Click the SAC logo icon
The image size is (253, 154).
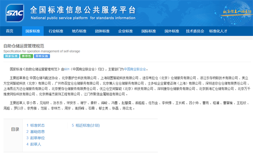point(15,13)
